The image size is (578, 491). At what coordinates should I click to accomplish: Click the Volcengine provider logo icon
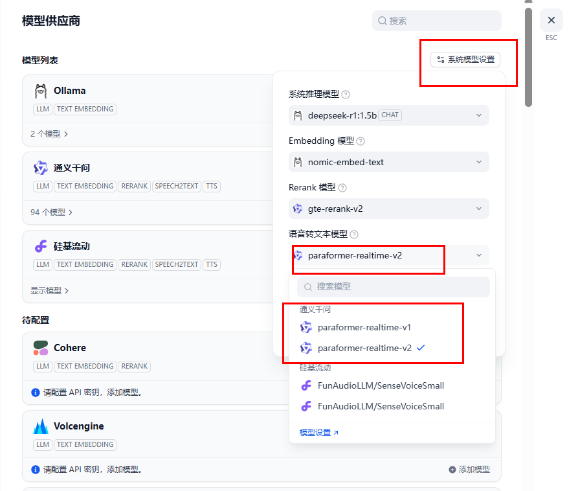(x=41, y=426)
